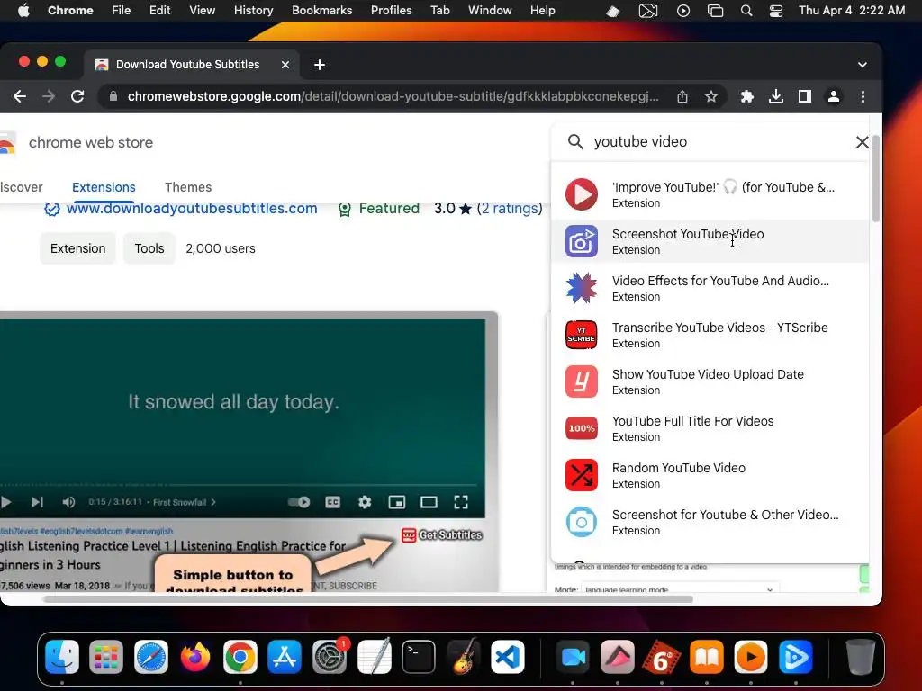Select Random YouTube Video suggestion
Image resolution: width=922 pixels, height=691 pixels.
pos(710,475)
